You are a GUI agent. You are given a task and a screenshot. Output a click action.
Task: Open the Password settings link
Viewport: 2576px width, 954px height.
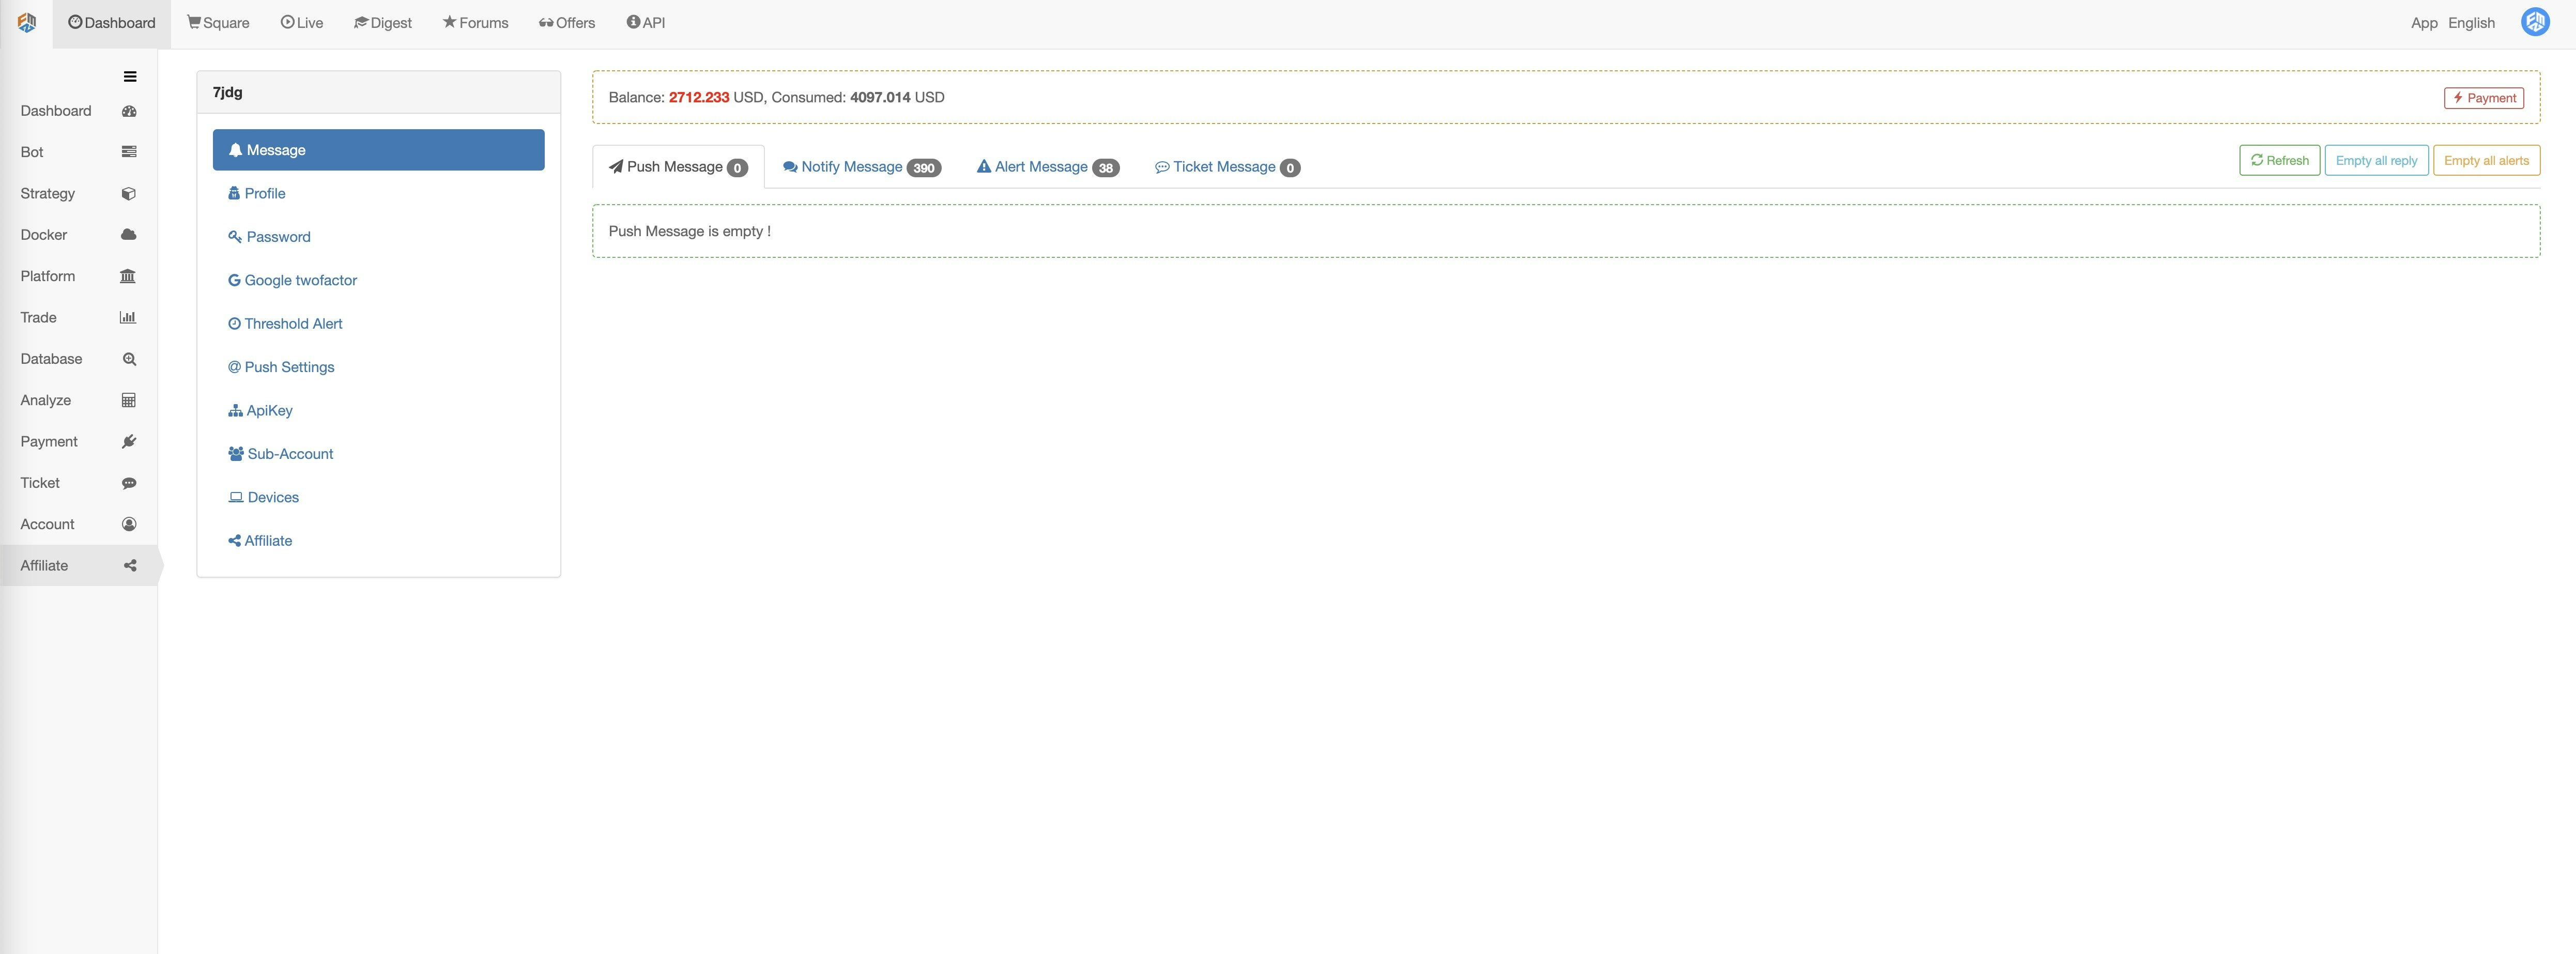[x=378, y=237]
